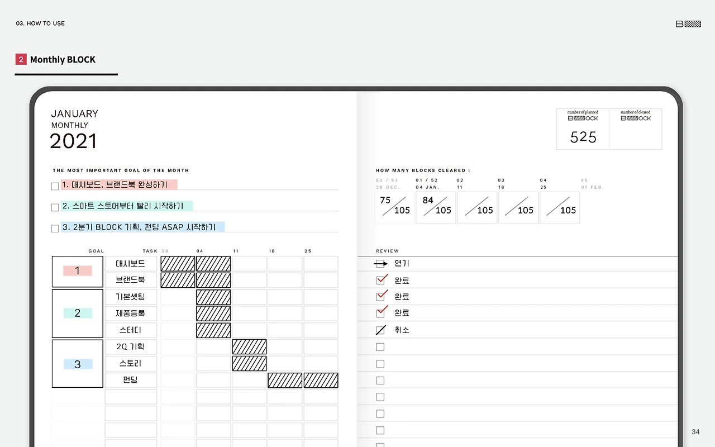
Task: Click the red checkmark beside the third 완료
Action: pos(380,313)
